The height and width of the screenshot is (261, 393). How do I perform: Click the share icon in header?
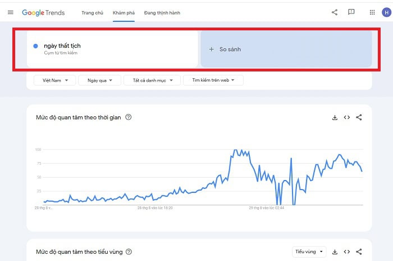335,12
